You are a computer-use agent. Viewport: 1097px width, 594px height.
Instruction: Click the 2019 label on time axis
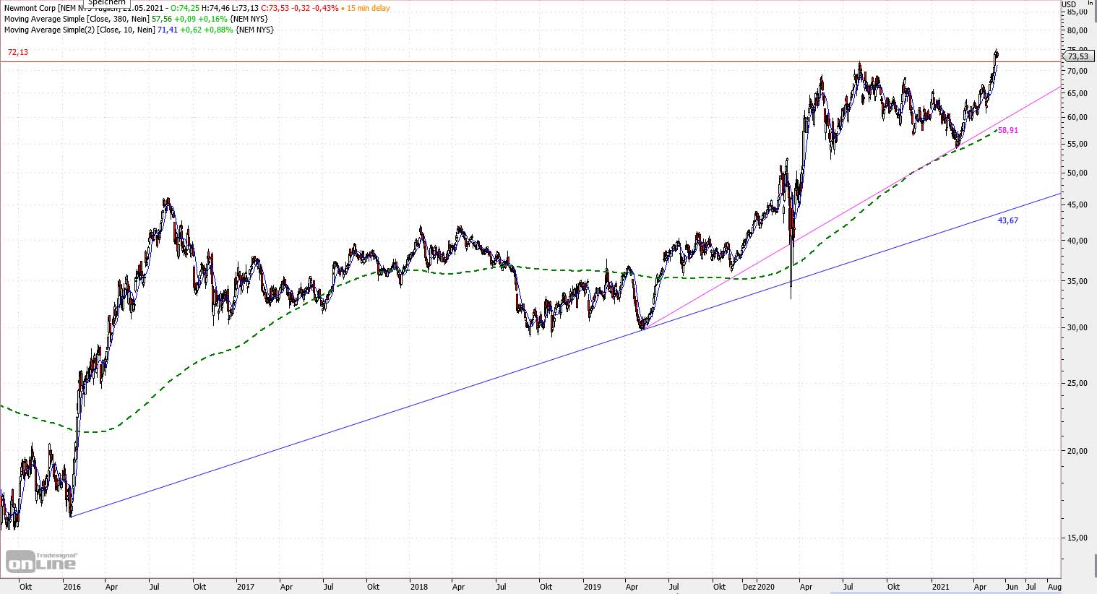coord(592,587)
